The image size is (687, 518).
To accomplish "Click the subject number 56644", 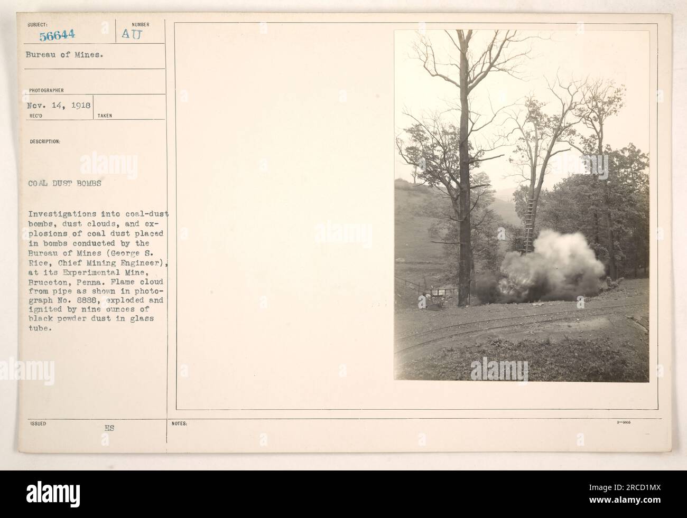I will coord(56,35).
